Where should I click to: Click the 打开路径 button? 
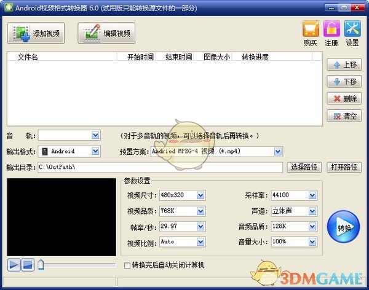344,167
